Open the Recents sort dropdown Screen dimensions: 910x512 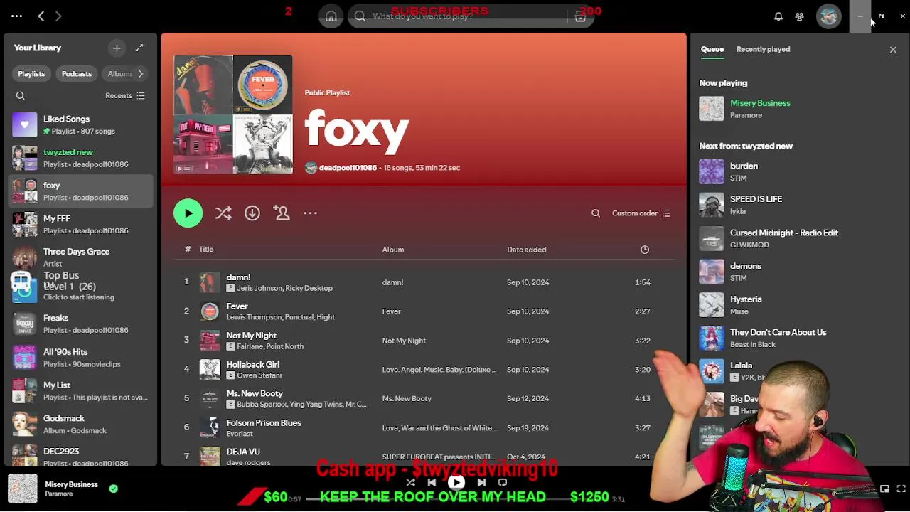[125, 95]
